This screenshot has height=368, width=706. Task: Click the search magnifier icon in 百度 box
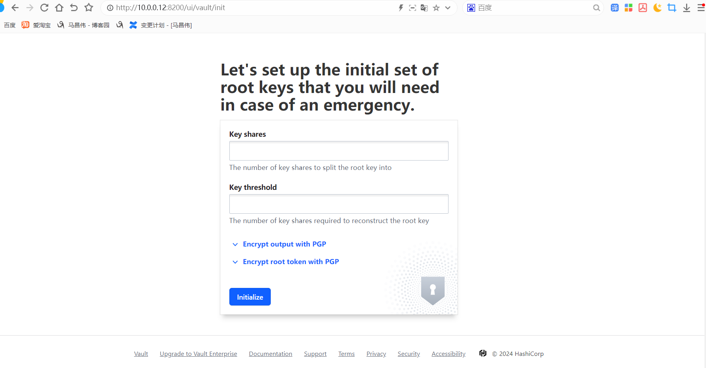[596, 8]
